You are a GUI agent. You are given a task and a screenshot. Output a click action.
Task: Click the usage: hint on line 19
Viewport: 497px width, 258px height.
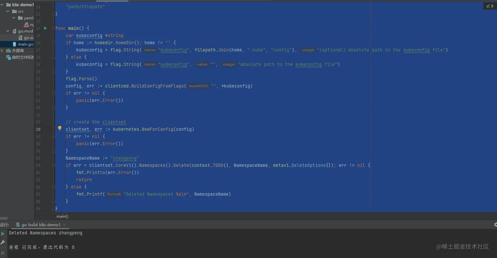pyautogui.click(x=229, y=65)
